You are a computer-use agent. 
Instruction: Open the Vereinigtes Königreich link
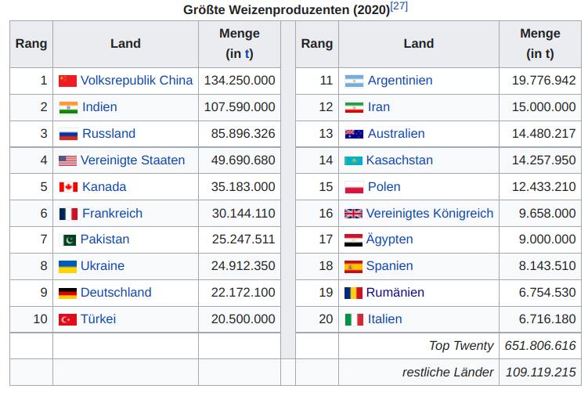point(430,213)
